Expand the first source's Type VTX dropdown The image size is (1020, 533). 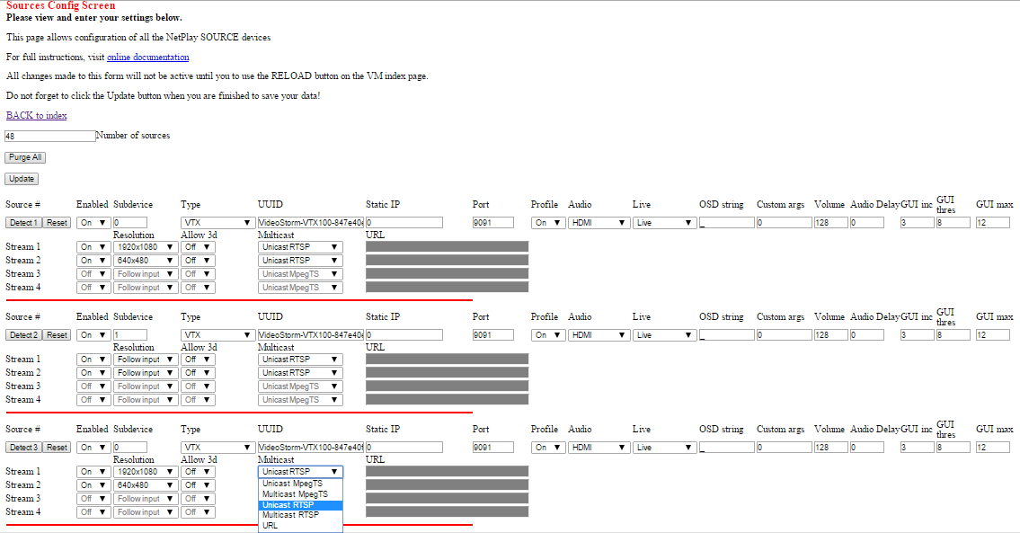click(217, 223)
